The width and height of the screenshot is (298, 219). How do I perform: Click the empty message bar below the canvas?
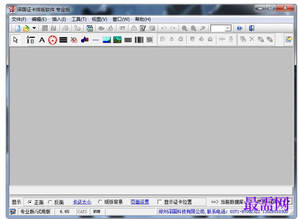pyautogui.click(x=151, y=191)
